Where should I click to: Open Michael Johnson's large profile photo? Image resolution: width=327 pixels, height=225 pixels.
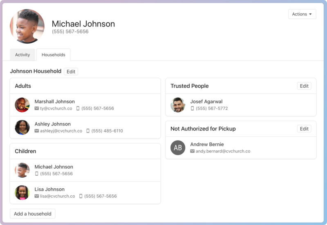click(x=27, y=26)
